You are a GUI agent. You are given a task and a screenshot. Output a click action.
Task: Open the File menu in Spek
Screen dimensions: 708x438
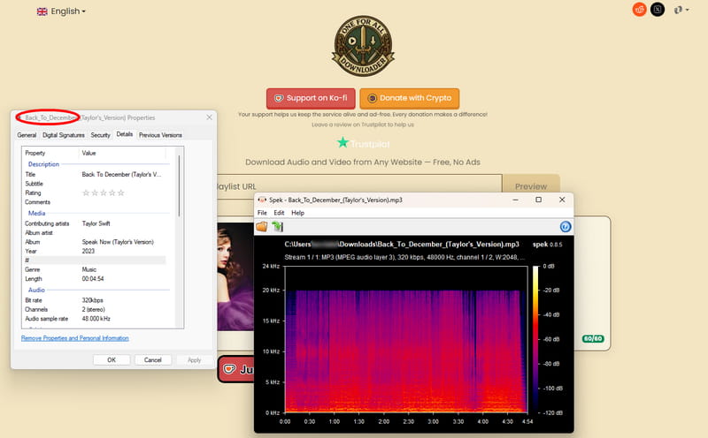tap(262, 213)
